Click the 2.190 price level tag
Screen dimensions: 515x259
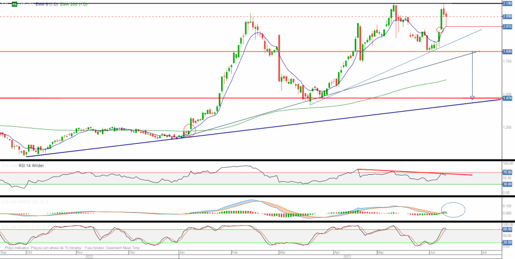[x=507, y=4]
